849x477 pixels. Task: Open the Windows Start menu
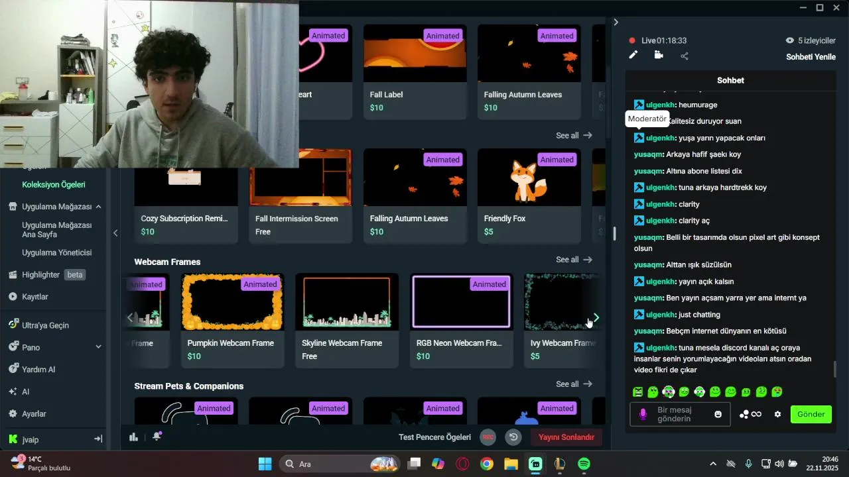click(265, 464)
